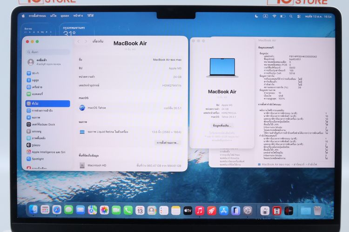Click the input source A icon

265,16
